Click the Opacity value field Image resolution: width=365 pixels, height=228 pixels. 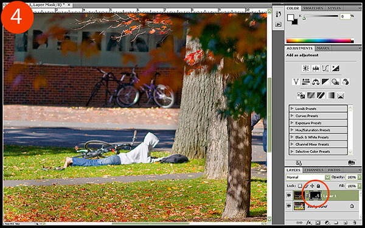351,178
